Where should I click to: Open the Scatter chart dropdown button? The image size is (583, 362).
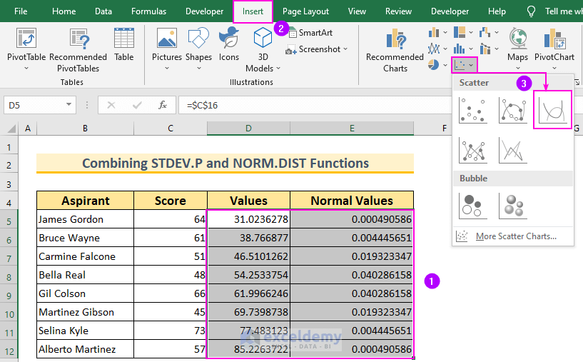click(x=464, y=65)
